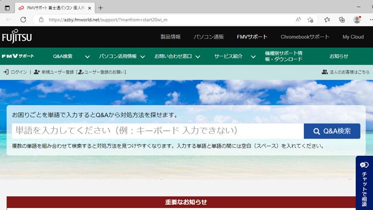This screenshot has width=373, height=210.
Task: Click the new user add-person icon
Action: (x=37, y=72)
